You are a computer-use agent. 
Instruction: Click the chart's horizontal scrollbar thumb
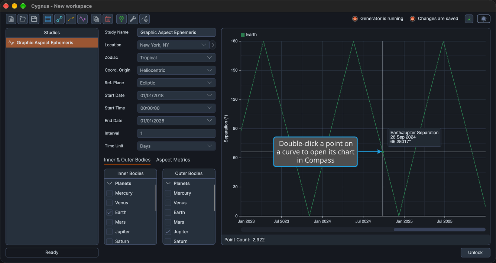[x=440, y=230]
